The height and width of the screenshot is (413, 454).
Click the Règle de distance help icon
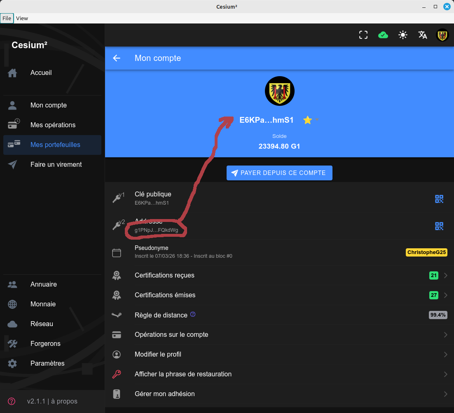pos(192,315)
